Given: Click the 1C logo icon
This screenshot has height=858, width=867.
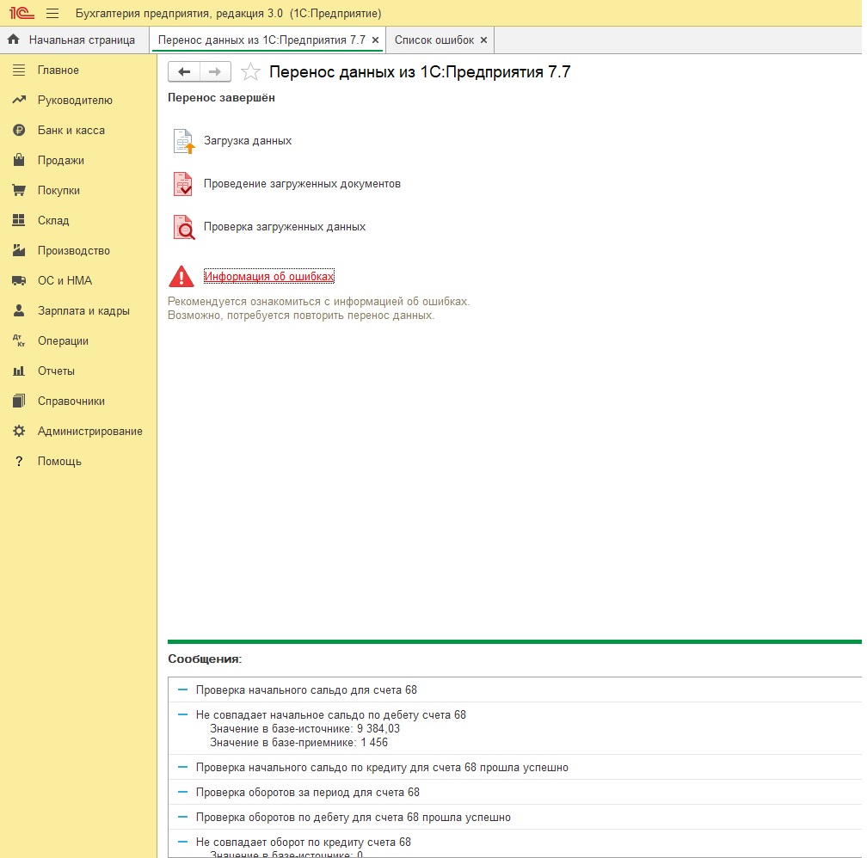Looking at the screenshot, I should (22, 13).
